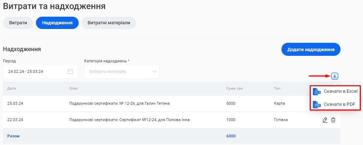The height and width of the screenshot is (145, 363).
Task: Click the Сума, грн column header
Action: [x=234, y=88]
